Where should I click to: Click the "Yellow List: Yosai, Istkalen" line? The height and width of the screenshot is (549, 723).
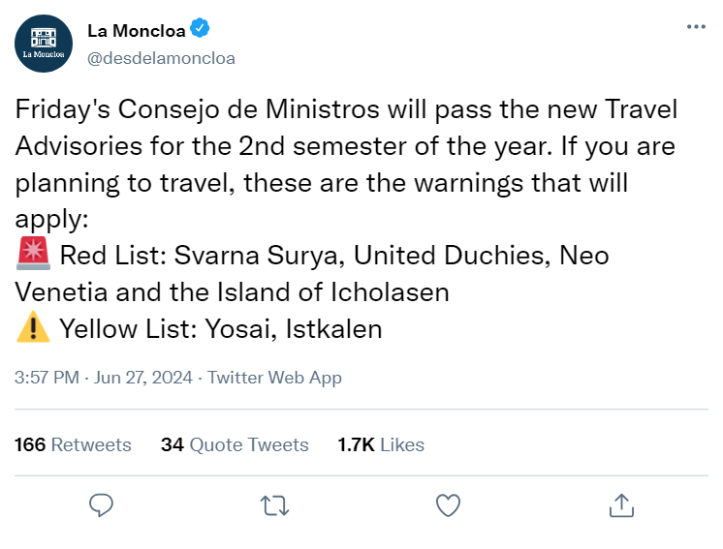(221, 329)
